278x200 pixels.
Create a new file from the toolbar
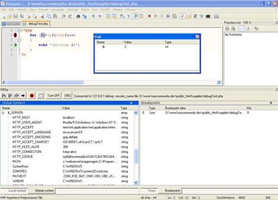pyautogui.click(x=4, y=16)
